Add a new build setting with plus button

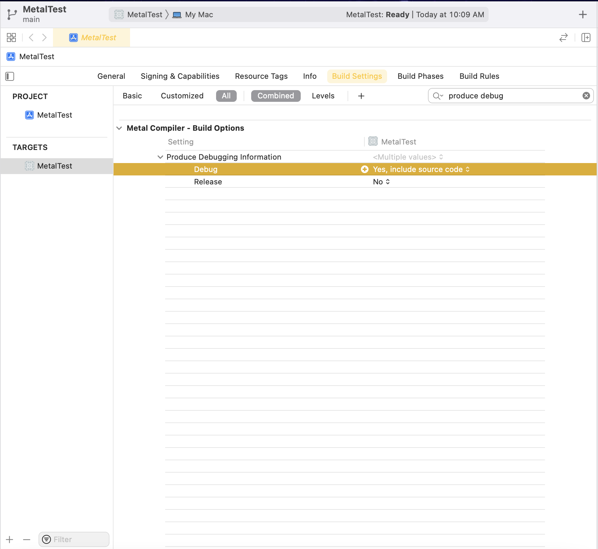361,96
